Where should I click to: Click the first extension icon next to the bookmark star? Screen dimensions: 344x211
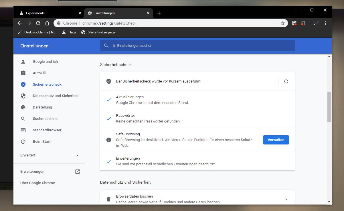[x=294, y=23]
